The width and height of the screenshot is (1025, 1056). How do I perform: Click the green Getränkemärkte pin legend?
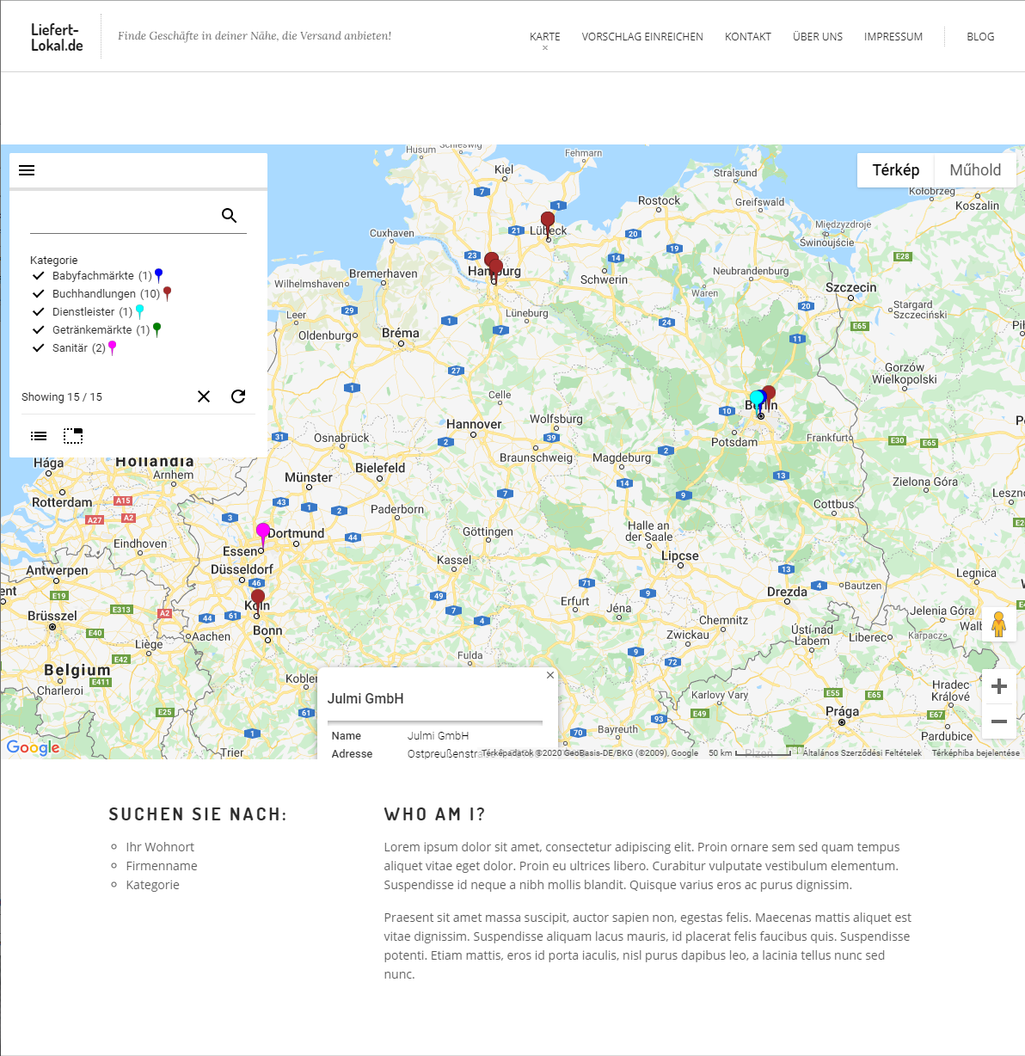(157, 329)
